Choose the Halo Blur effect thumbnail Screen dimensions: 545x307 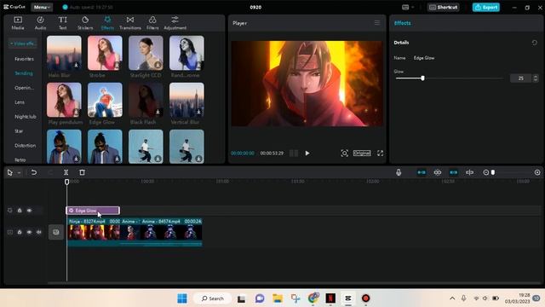point(64,53)
